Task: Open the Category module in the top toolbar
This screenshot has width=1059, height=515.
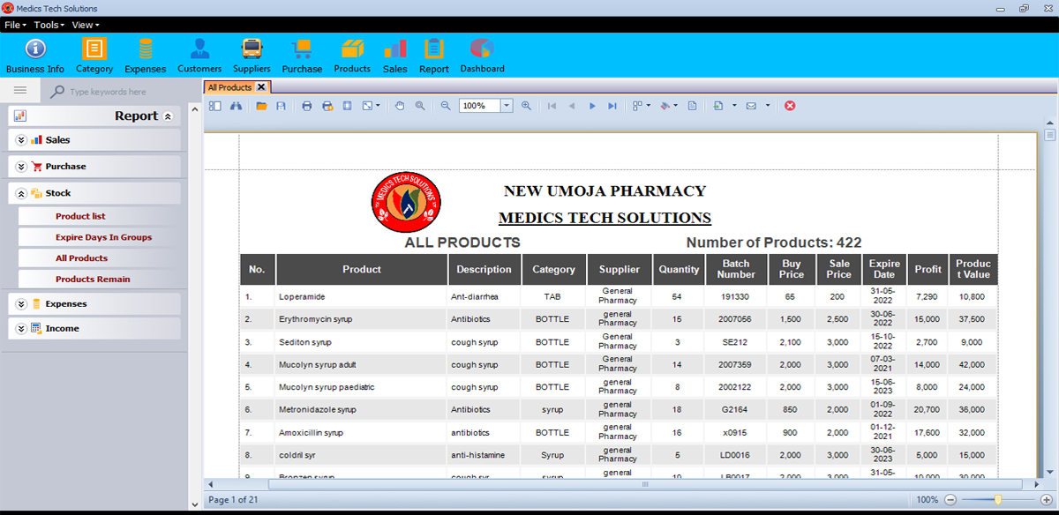Action: tap(94, 56)
